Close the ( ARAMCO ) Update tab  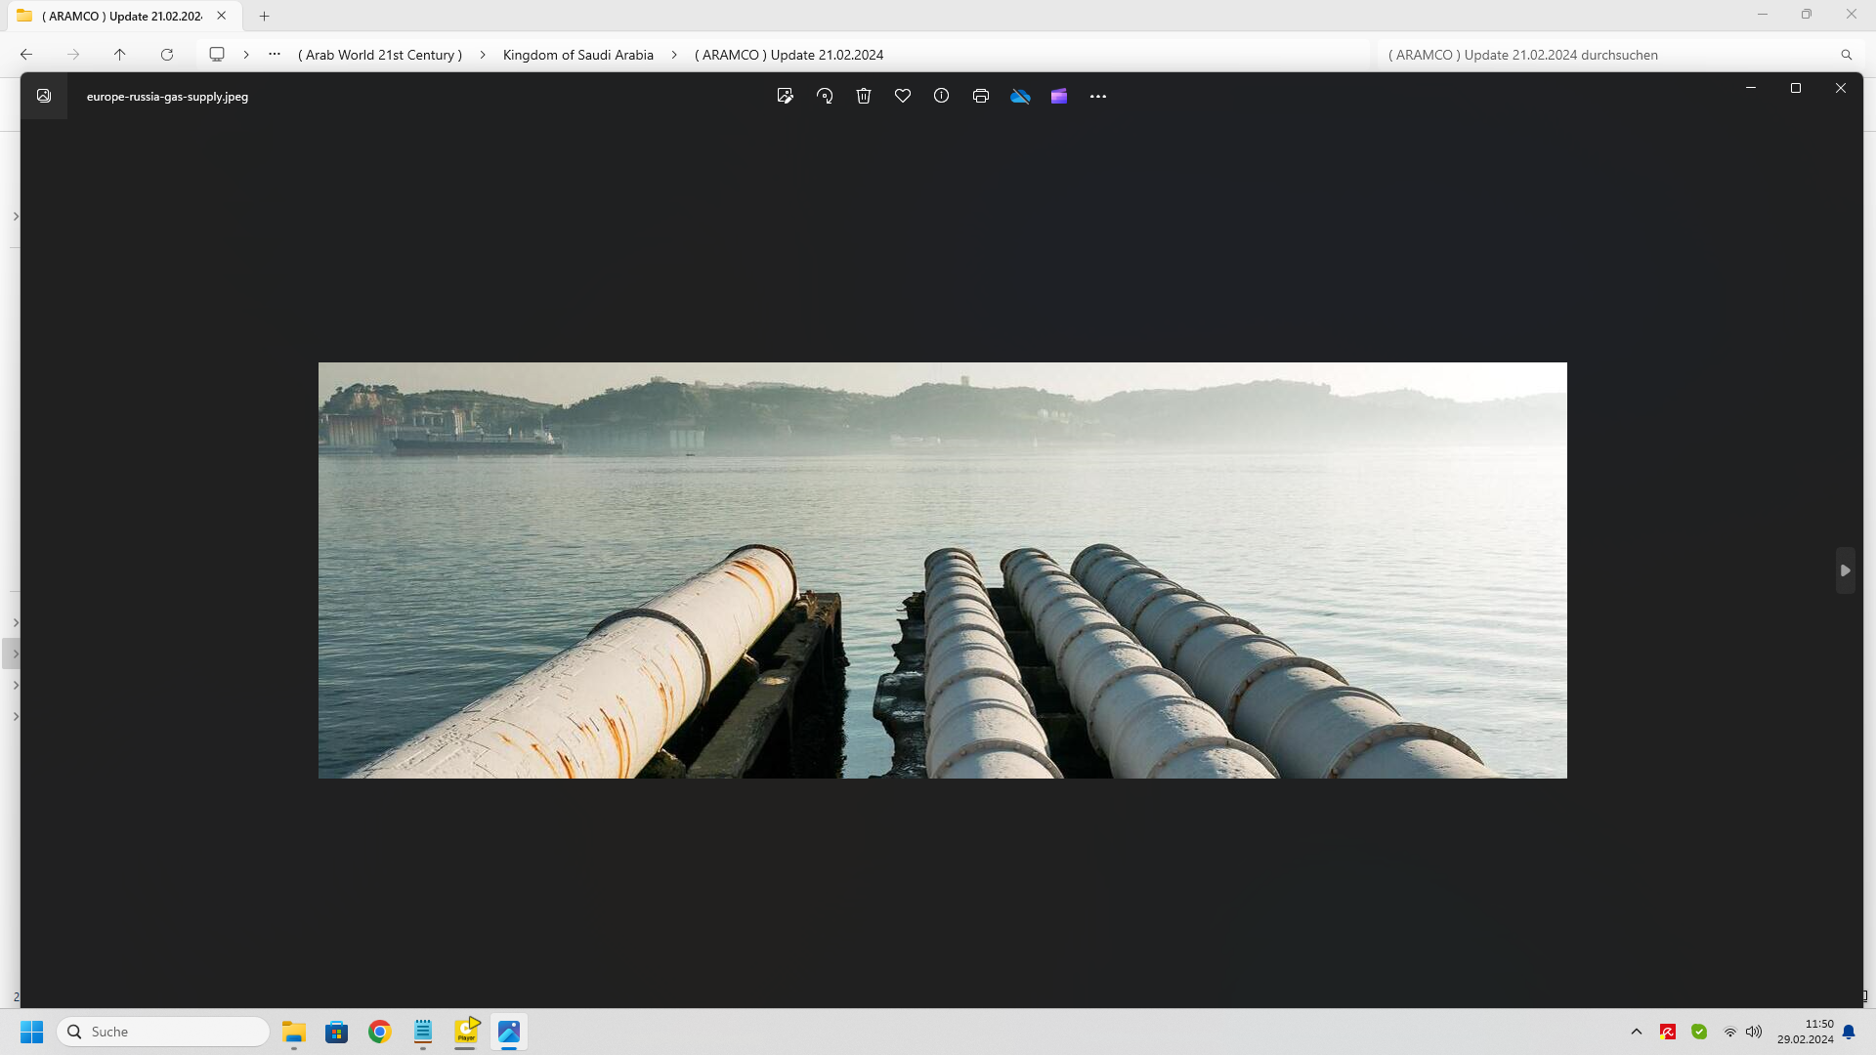(x=222, y=16)
